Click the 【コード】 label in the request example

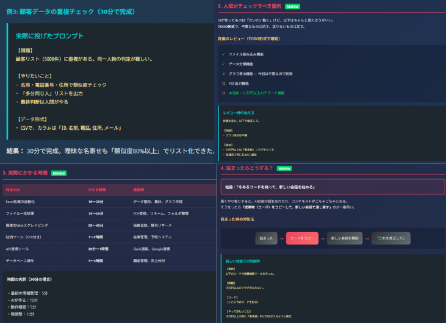point(232,297)
